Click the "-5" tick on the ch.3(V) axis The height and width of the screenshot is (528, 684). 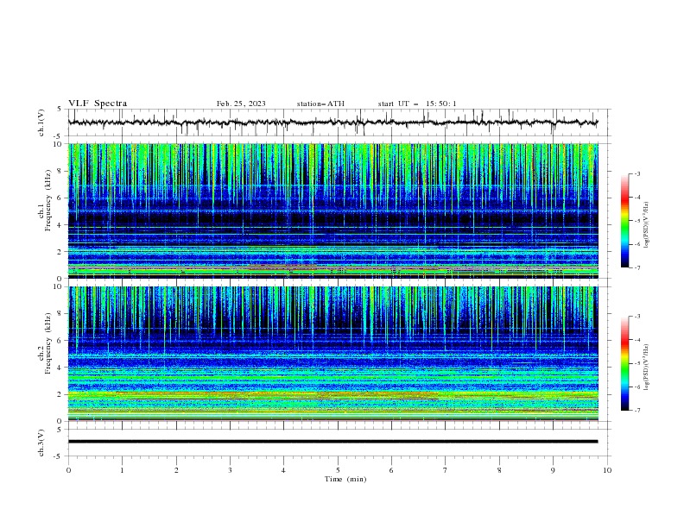[58, 456]
